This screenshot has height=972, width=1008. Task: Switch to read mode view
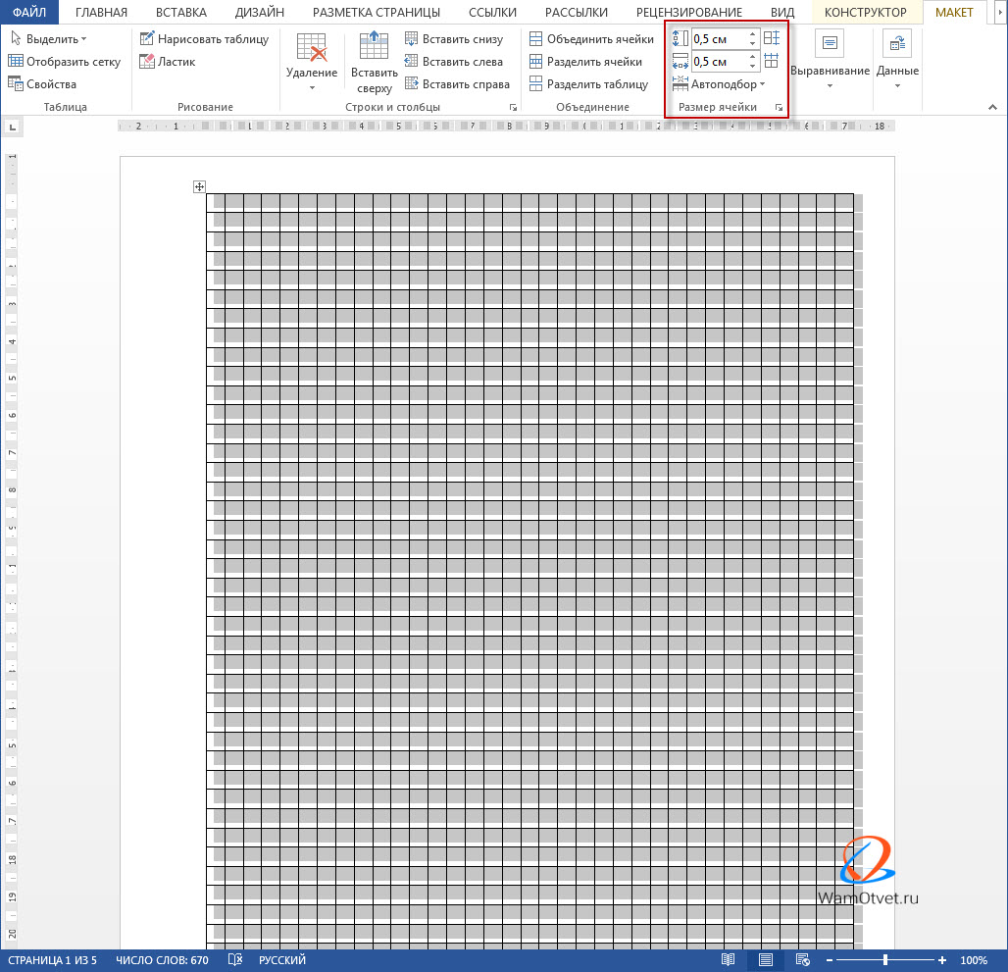click(x=729, y=960)
